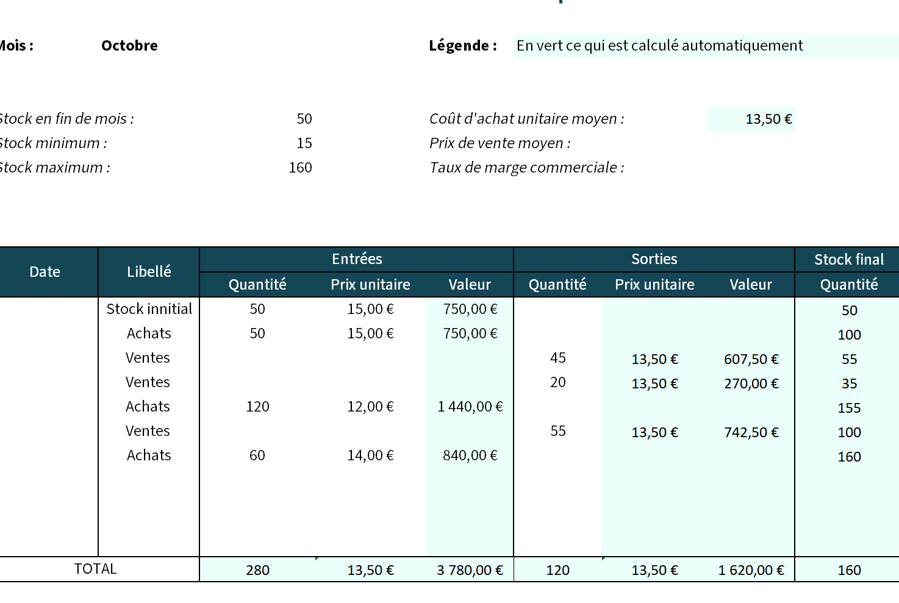Click the Stock maximum value 160
Screen dimensions: 899x603
pyautogui.click(x=300, y=167)
